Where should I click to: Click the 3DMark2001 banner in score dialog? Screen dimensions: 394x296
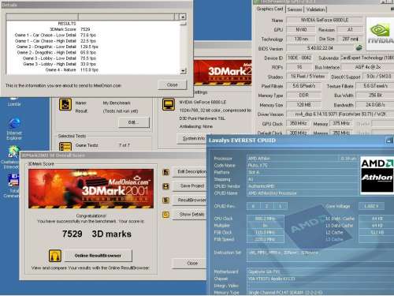tap(91, 189)
